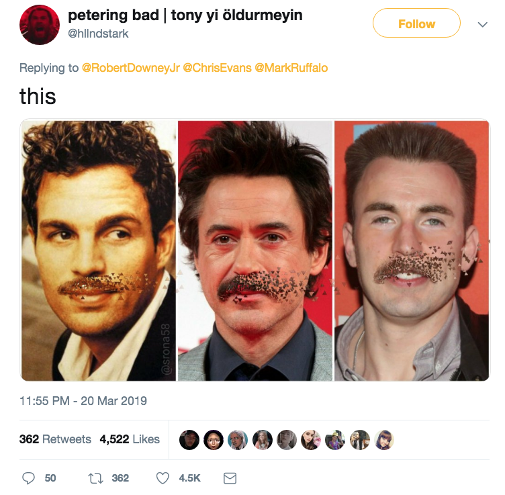
Task: Open the fifth liker's avatar
Action: (x=287, y=439)
